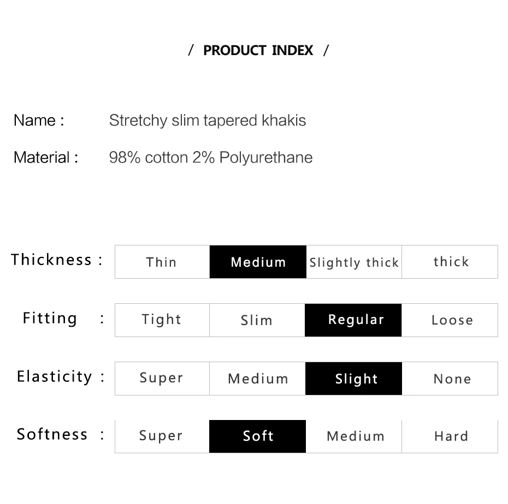Choose Medium in the Thickness row

(x=258, y=262)
